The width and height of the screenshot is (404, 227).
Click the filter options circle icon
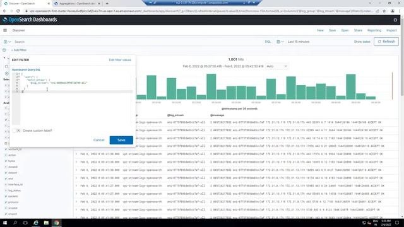[x=4, y=50]
